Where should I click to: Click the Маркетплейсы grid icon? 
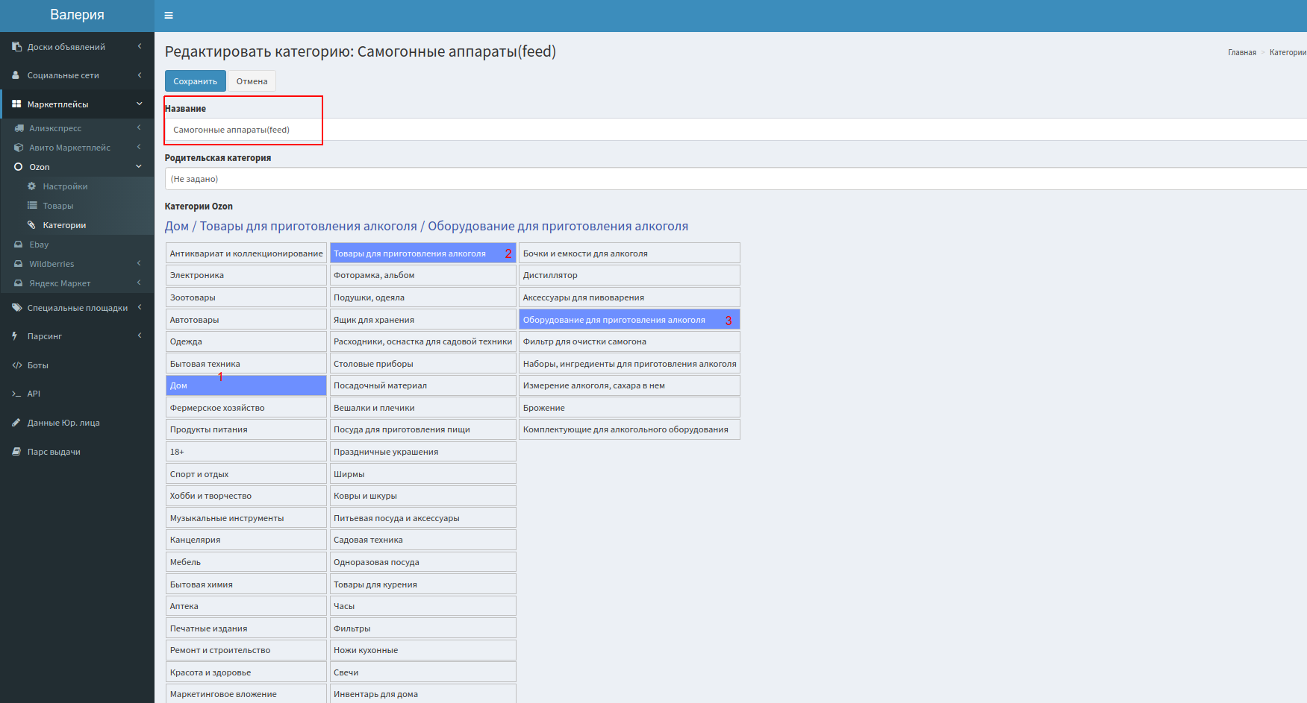pos(16,104)
